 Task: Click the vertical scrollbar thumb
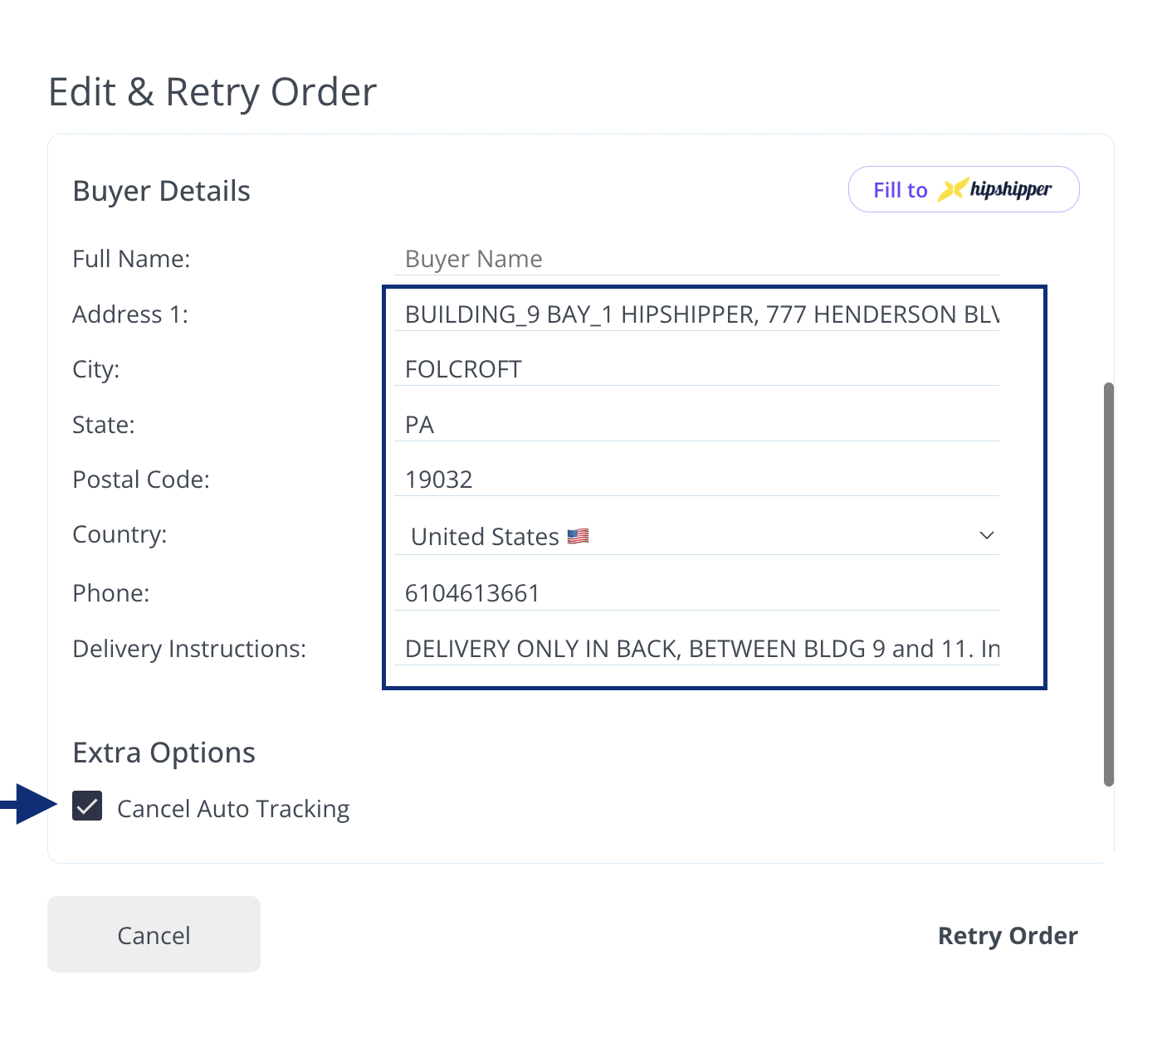tap(1108, 583)
